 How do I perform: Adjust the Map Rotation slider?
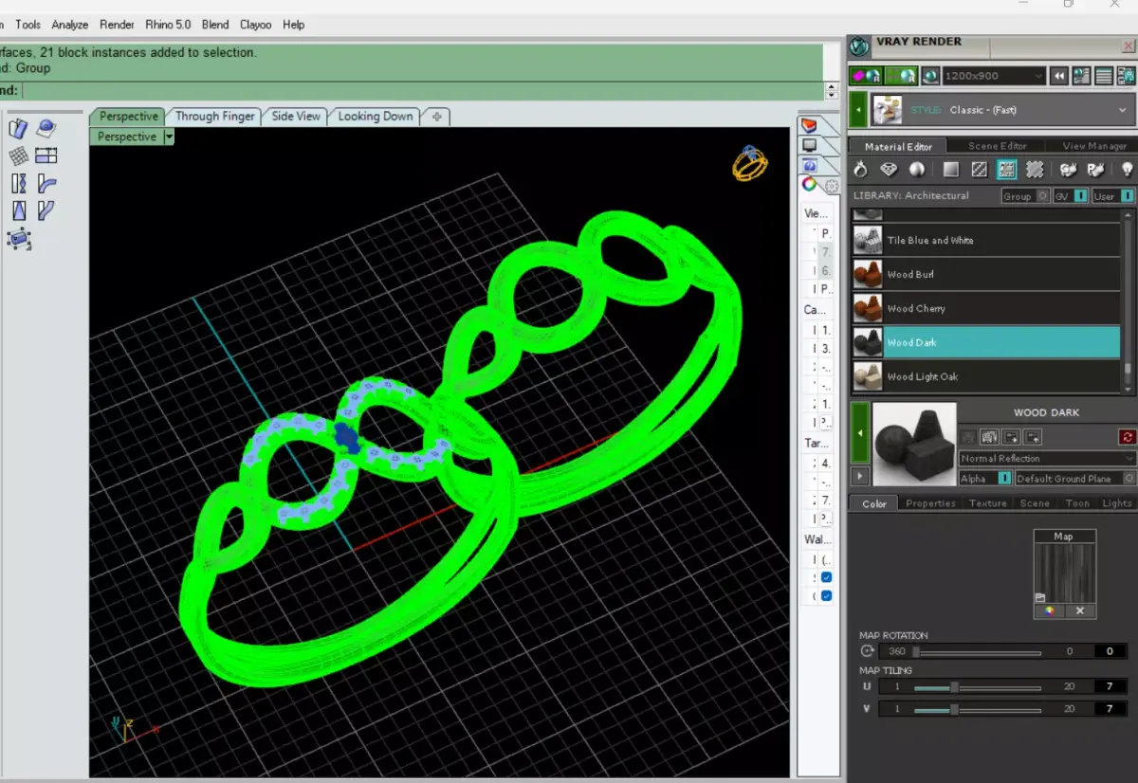coord(976,652)
